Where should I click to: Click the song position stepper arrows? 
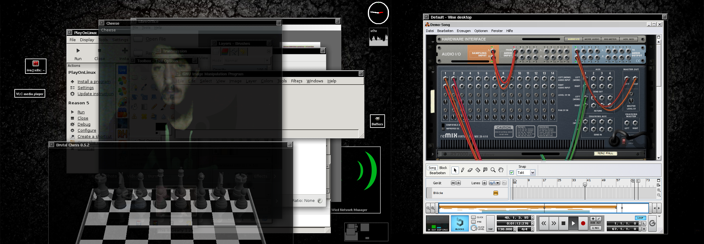(532, 218)
